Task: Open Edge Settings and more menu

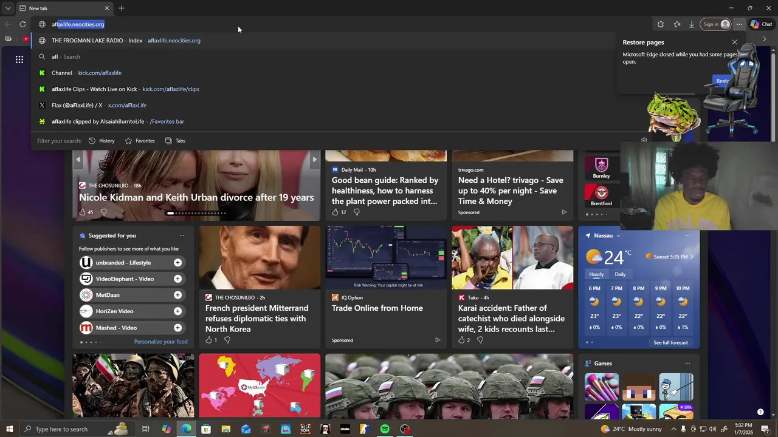Action: (x=739, y=24)
